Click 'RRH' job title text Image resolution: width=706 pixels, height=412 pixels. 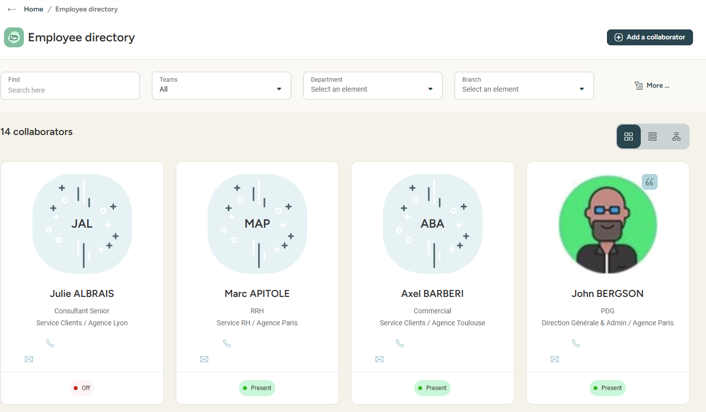click(x=257, y=311)
